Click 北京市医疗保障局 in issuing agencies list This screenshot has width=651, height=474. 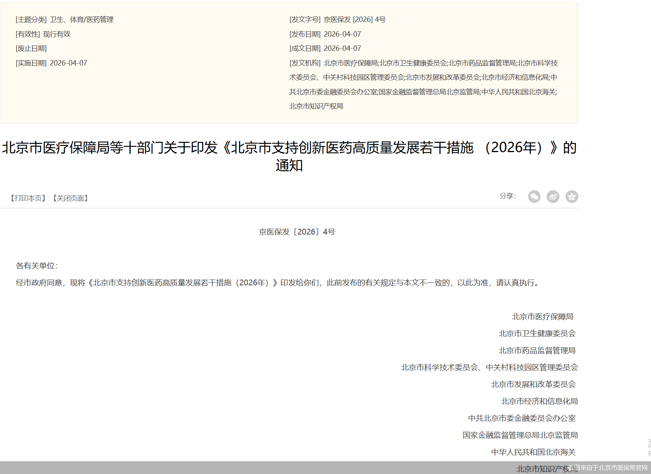(x=352, y=63)
